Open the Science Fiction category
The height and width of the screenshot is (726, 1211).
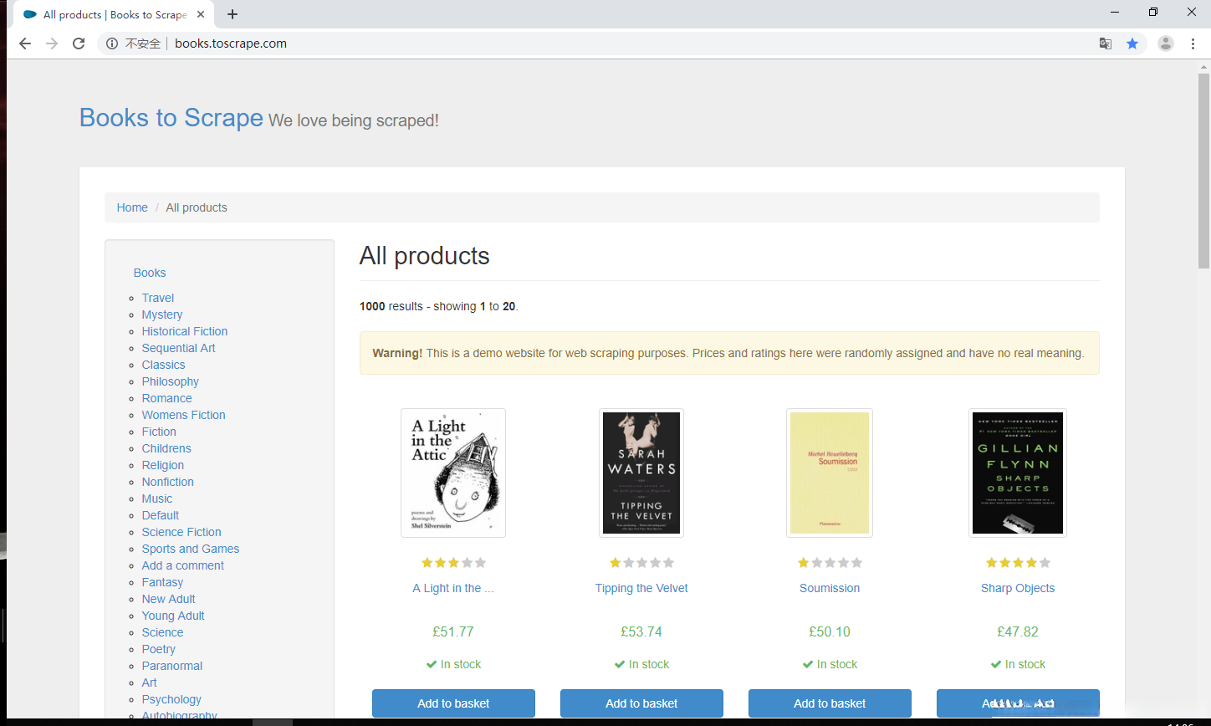point(181,532)
